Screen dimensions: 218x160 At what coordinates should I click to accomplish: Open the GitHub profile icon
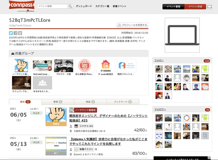(20, 33)
